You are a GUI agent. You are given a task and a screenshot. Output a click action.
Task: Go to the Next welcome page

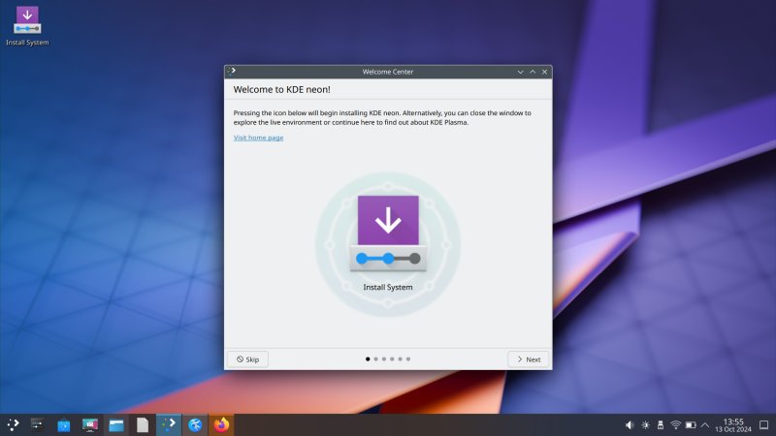[x=529, y=359]
